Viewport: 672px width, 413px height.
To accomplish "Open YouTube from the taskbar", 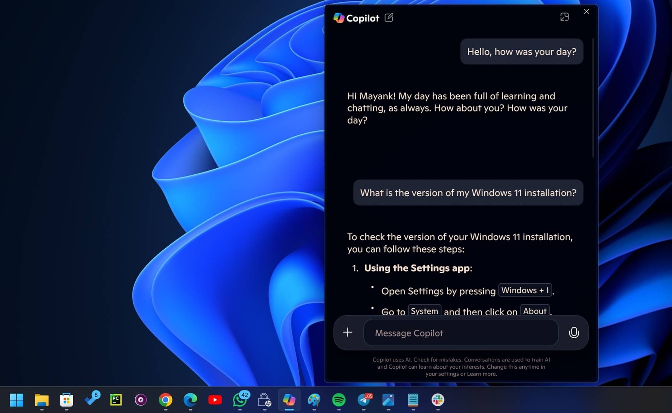I will 215,400.
